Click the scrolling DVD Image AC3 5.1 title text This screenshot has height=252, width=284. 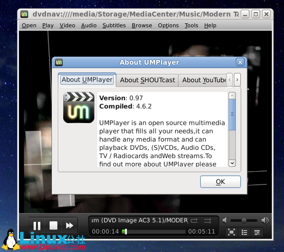point(140,220)
